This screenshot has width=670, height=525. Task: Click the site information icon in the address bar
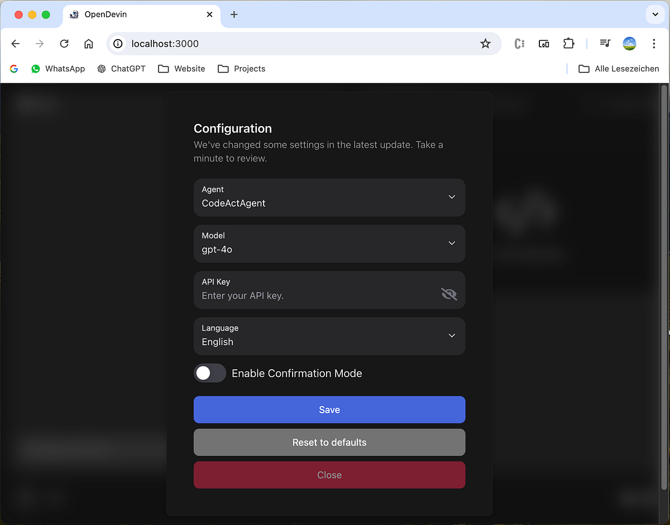[117, 43]
